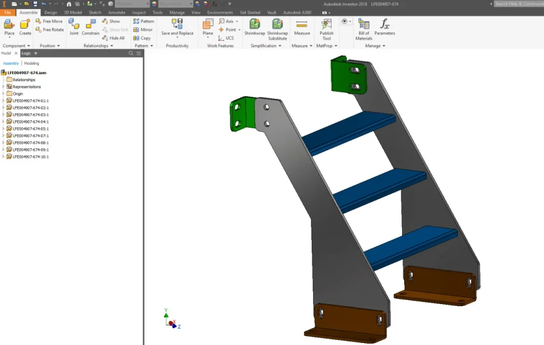Open fx Parameters dialog
The image size is (544, 345).
[x=384, y=26]
